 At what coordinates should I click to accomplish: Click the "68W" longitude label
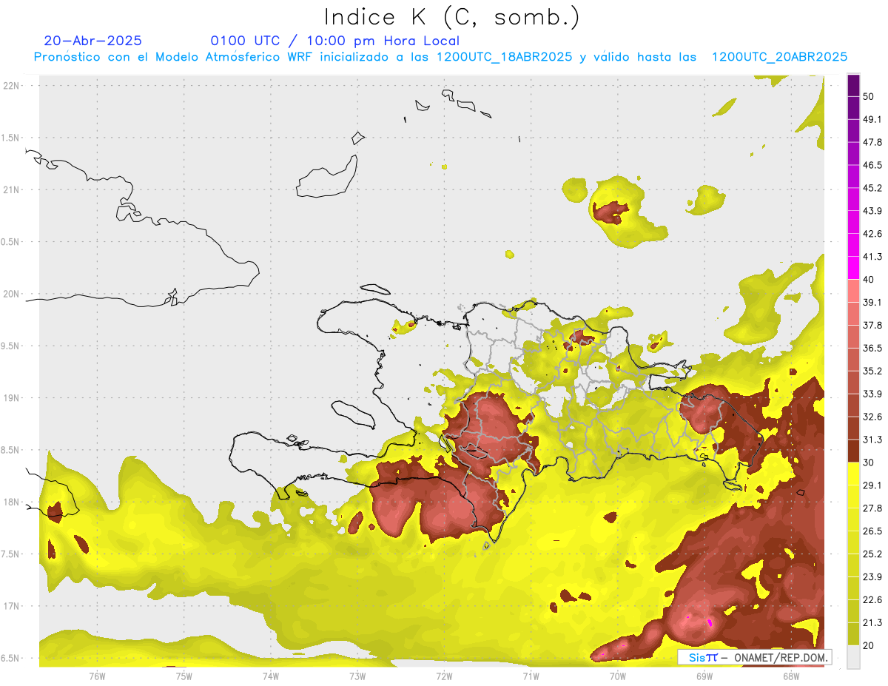(791, 676)
